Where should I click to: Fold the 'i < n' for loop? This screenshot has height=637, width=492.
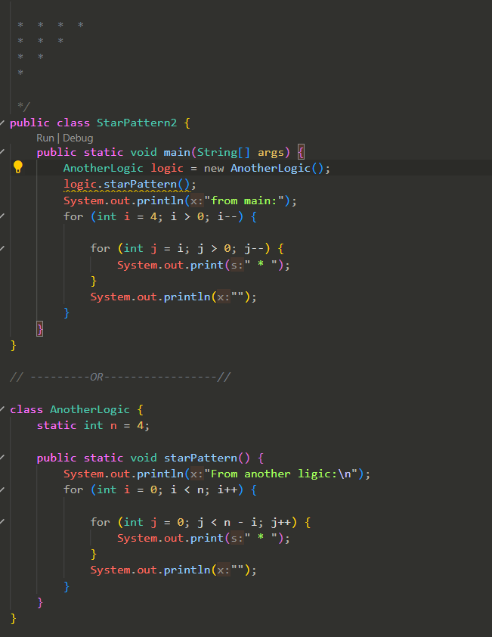tap(2, 489)
